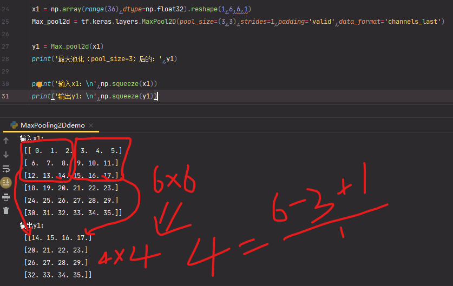Click line number 25 in the gutter
The height and width of the screenshot is (286, 453).
(5, 22)
